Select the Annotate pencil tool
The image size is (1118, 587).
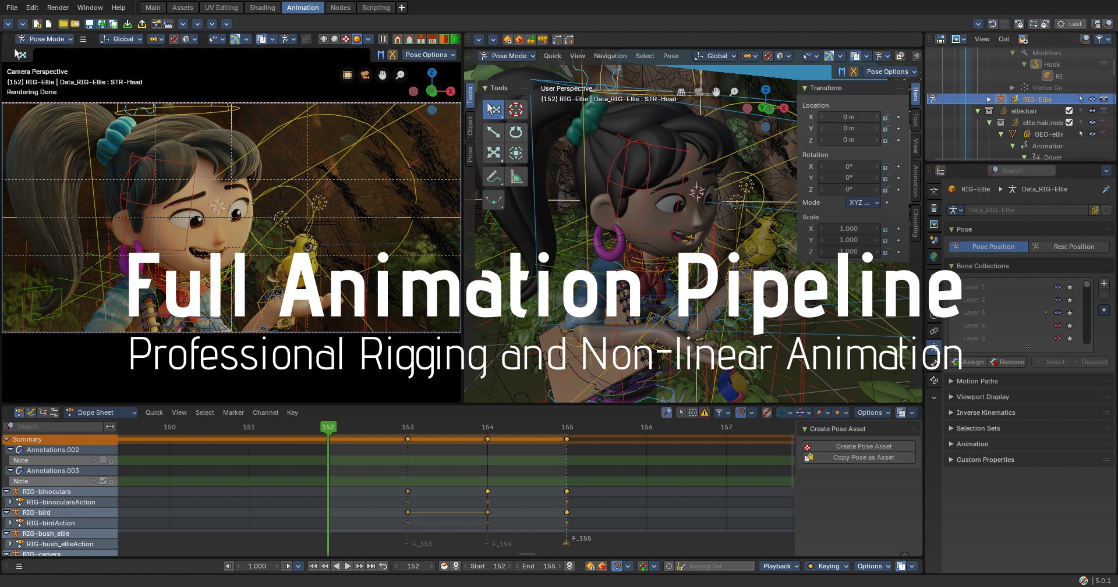click(x=494, y=176)
